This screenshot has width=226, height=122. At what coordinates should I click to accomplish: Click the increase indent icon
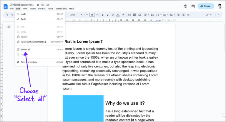click(183, 15)
